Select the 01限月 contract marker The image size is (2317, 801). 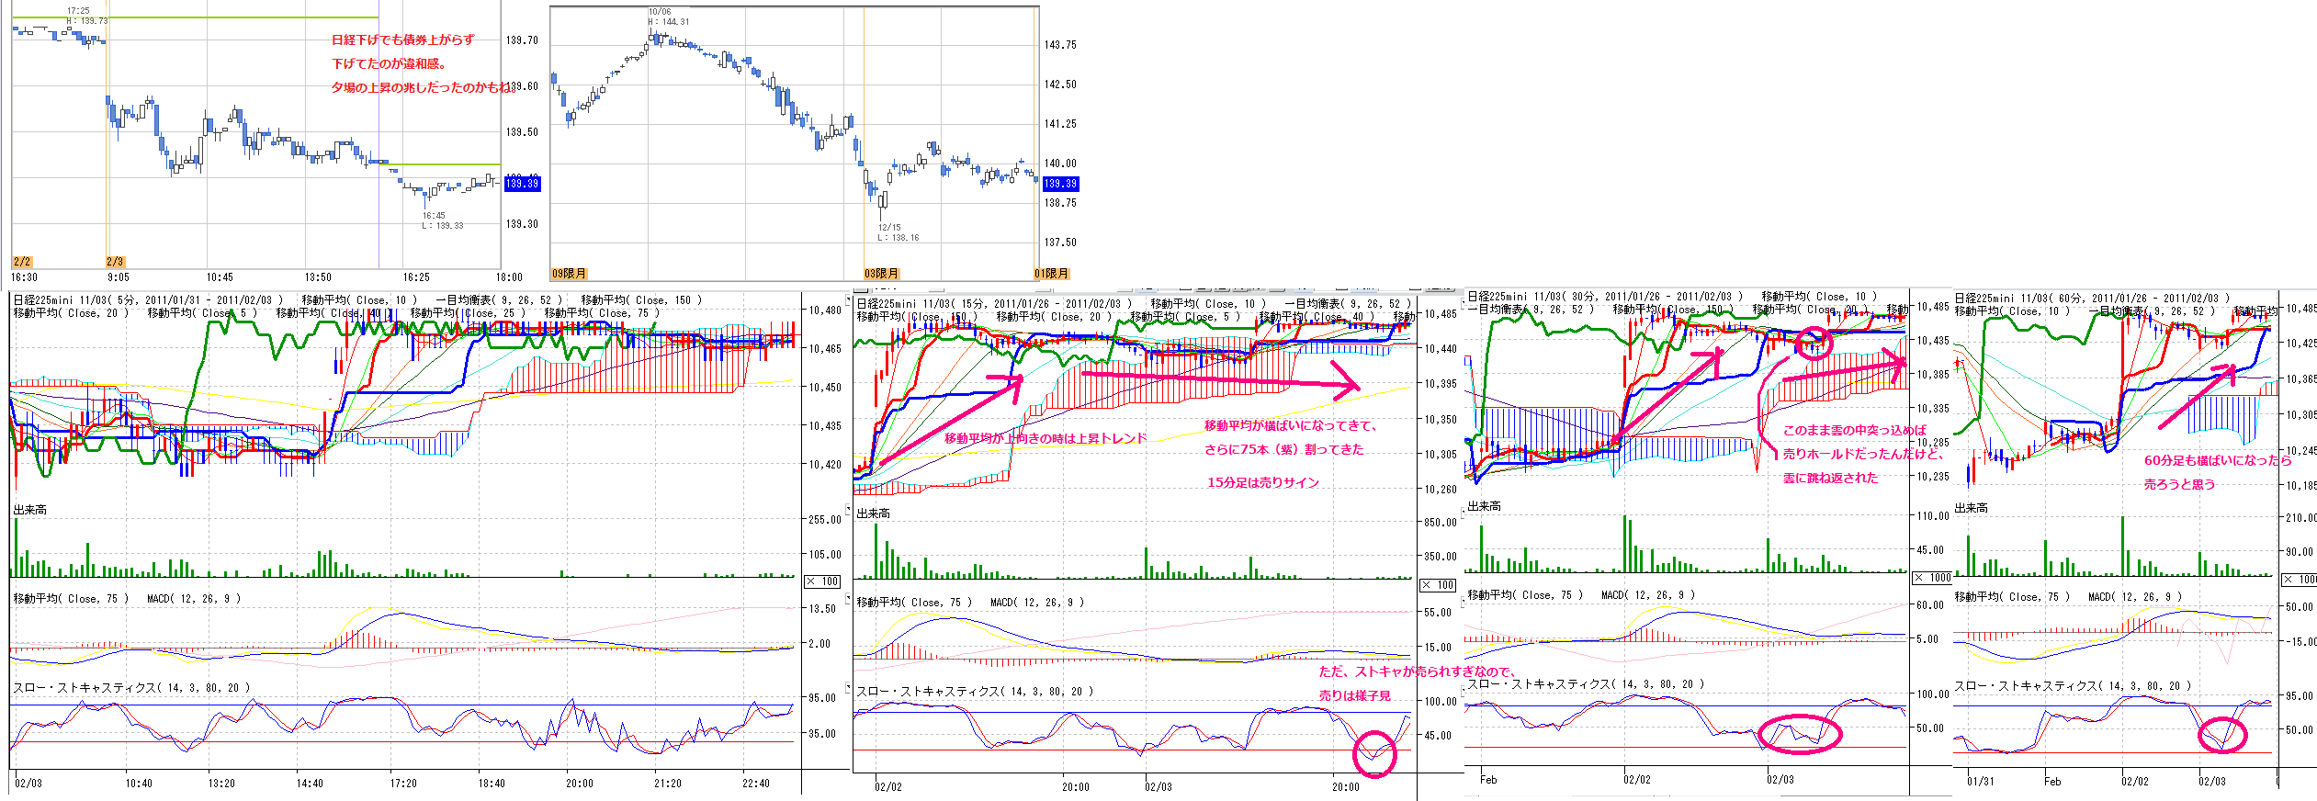pyautogui.click(x=1051, y=274)
